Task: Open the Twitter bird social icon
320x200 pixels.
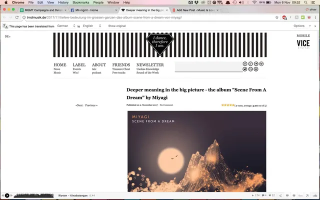Action: (245, 69)
